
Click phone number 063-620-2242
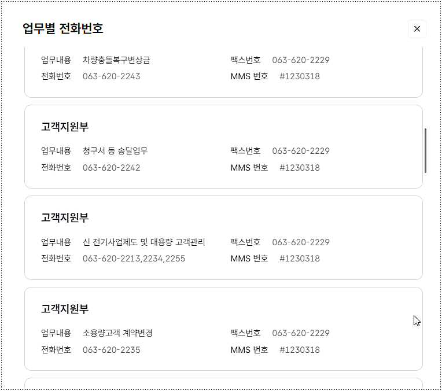(x=111, y=168)
